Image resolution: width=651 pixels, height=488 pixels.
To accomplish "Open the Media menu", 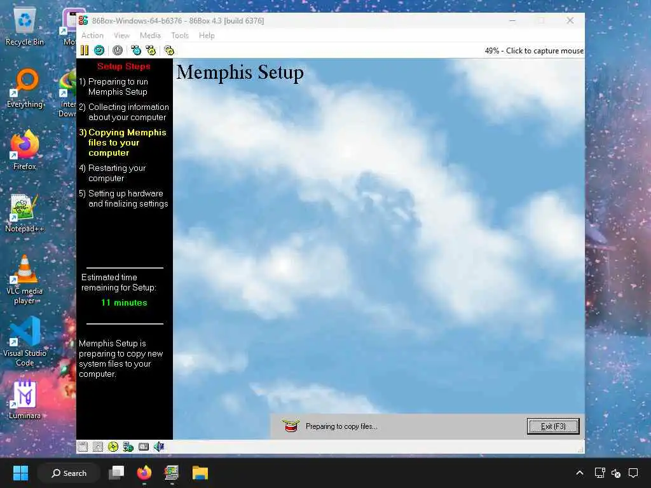I will (150, 36).
